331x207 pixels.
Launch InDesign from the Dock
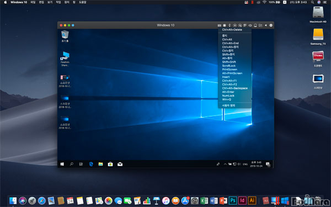[x=242, y=200]
